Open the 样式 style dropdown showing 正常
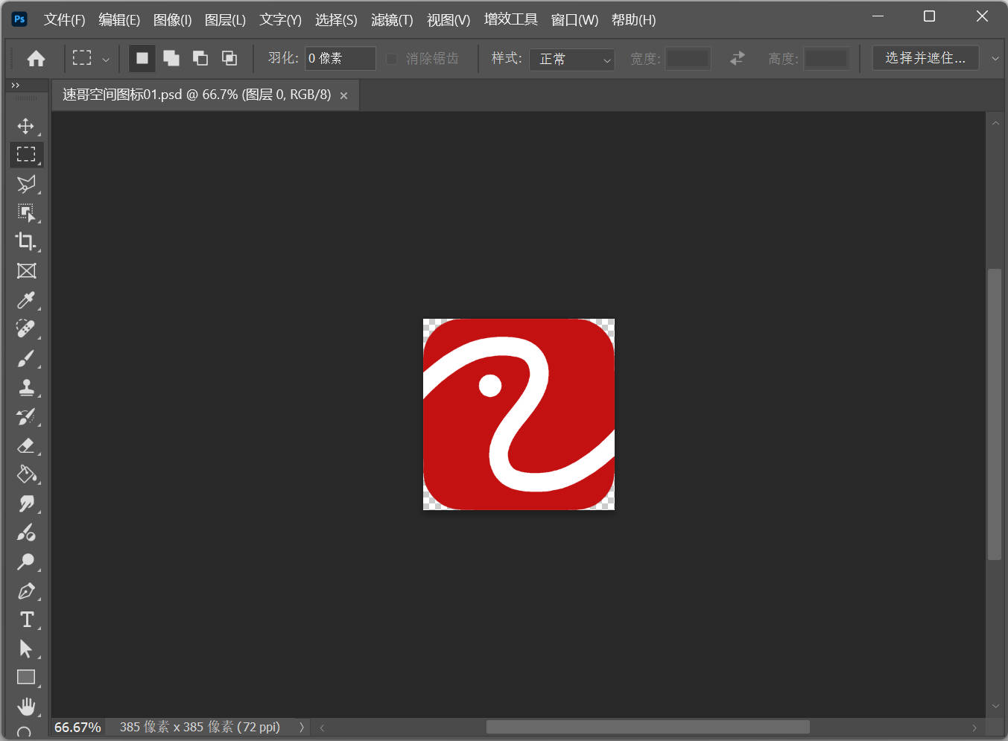The width and height of the screenshot is (1008, 741). point(571,59)
